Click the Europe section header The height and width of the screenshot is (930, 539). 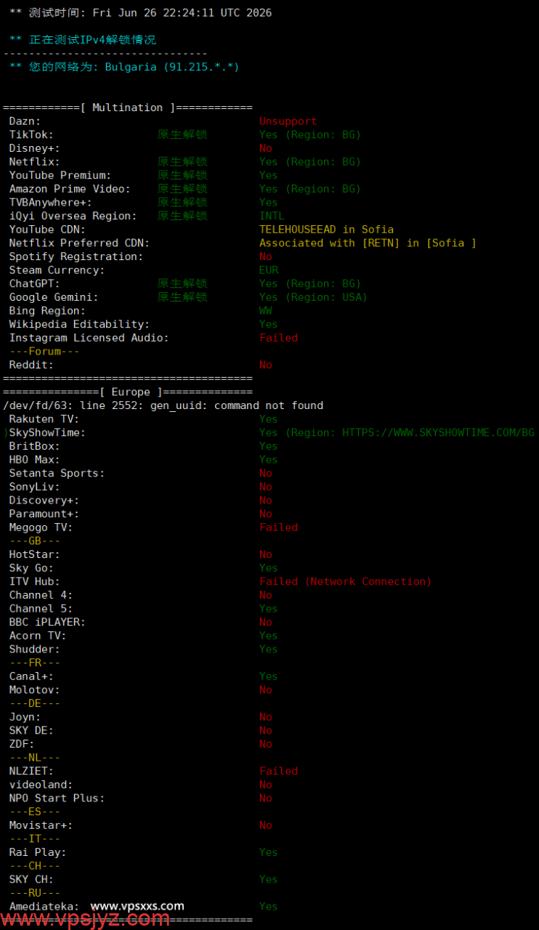pyautogui.click(x=128, y=392)
